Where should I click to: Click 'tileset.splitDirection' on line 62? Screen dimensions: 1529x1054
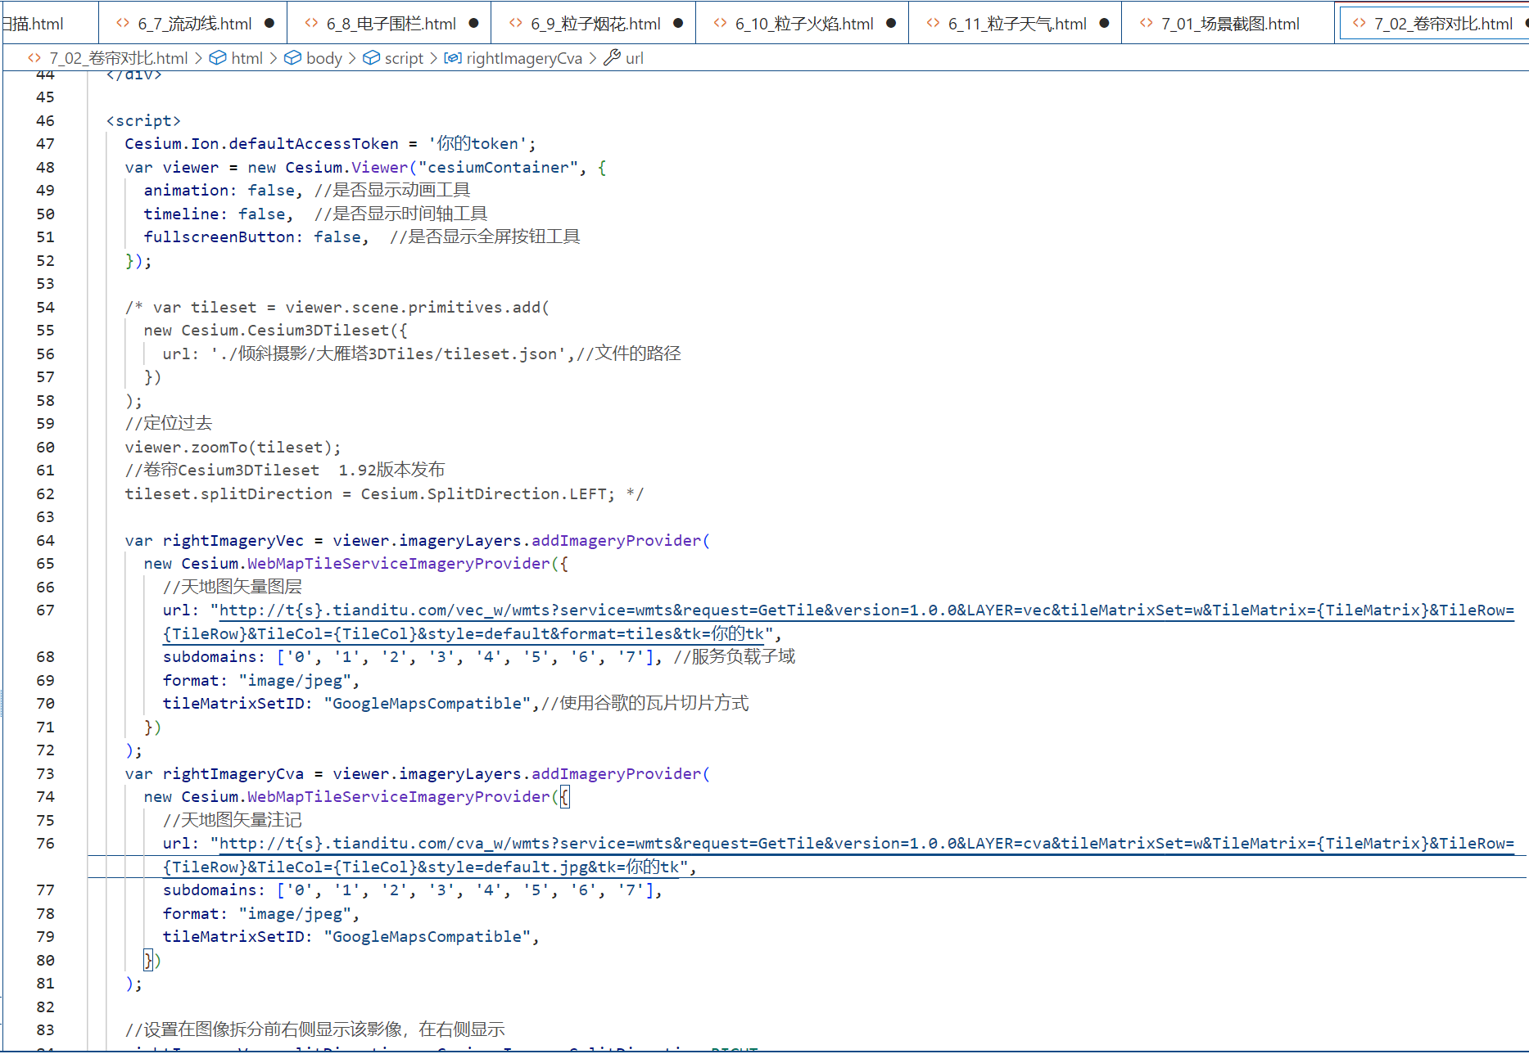click(x=228, y=494)
